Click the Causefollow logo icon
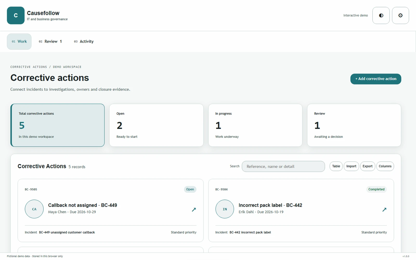Image resolution: width=416 pixels, height=260 pixels. [x=16, y=15]
